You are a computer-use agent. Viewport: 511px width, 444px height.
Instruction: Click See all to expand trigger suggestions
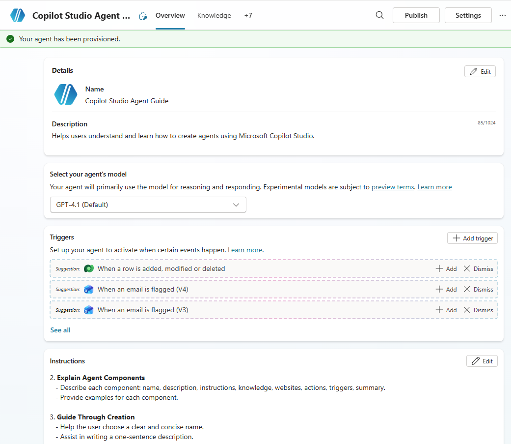click(60, 330)
